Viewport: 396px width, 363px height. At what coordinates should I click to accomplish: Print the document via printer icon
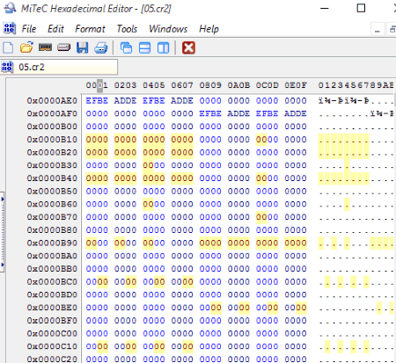point(101,47)
